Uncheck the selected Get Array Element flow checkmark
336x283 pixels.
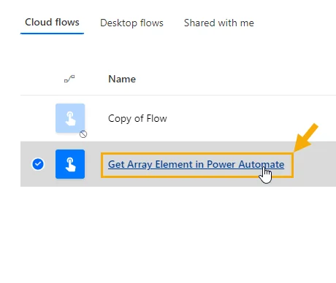pyautogui.click(x=38, y=164)
